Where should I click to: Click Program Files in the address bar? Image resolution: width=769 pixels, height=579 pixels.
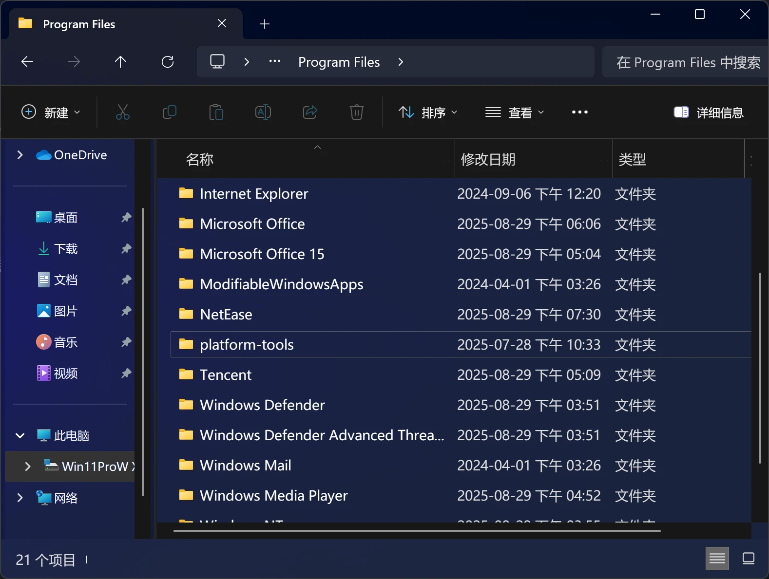click(x=339, y=62)
